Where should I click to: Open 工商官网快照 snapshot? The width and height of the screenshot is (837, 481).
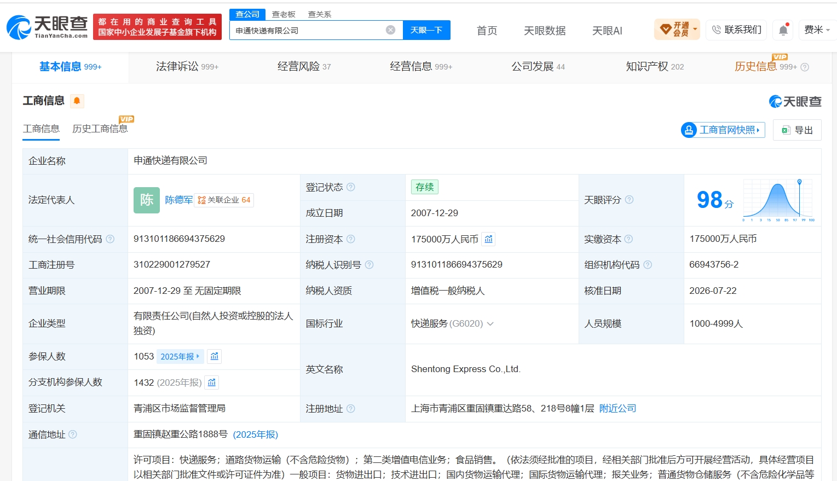723,130
